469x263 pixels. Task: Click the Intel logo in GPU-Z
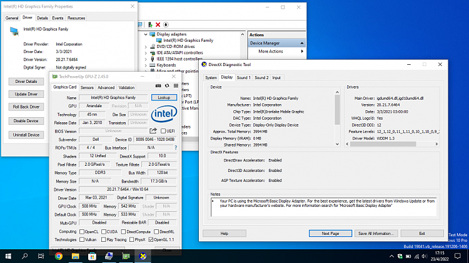click(164, 113)
